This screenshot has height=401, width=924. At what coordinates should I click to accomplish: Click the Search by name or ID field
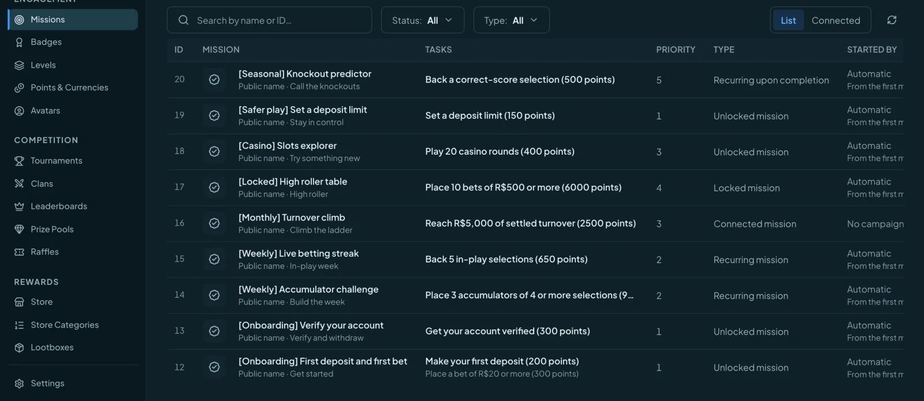[269, 20]
